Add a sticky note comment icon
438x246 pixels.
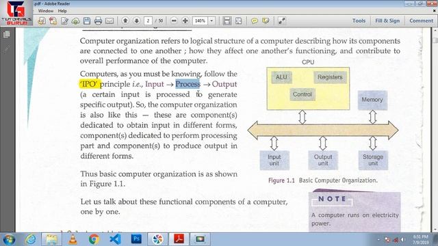(254, 20)
